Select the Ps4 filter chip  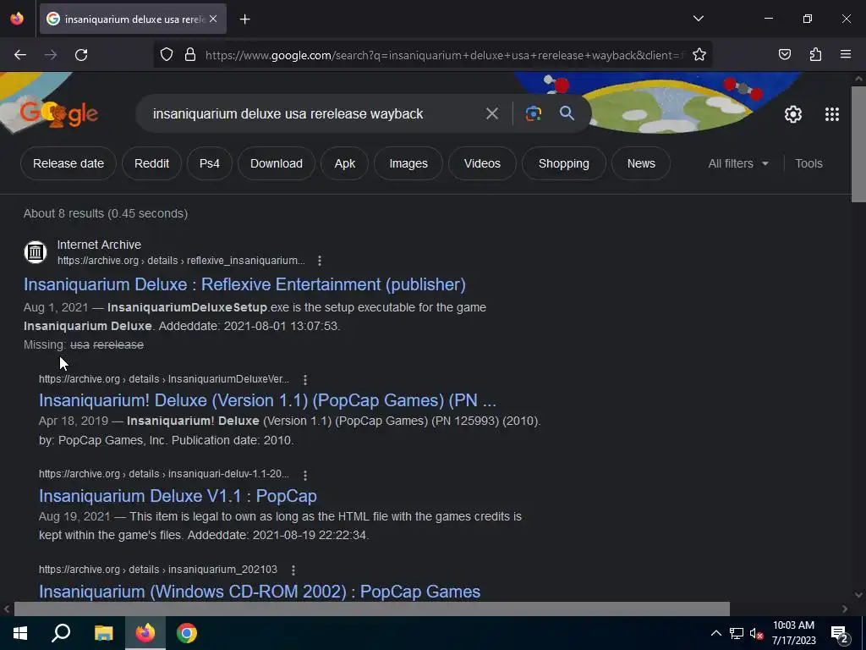tap(210, 163)
